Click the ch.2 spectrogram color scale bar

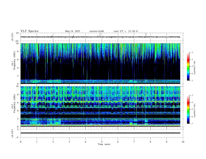pos(188,109)
